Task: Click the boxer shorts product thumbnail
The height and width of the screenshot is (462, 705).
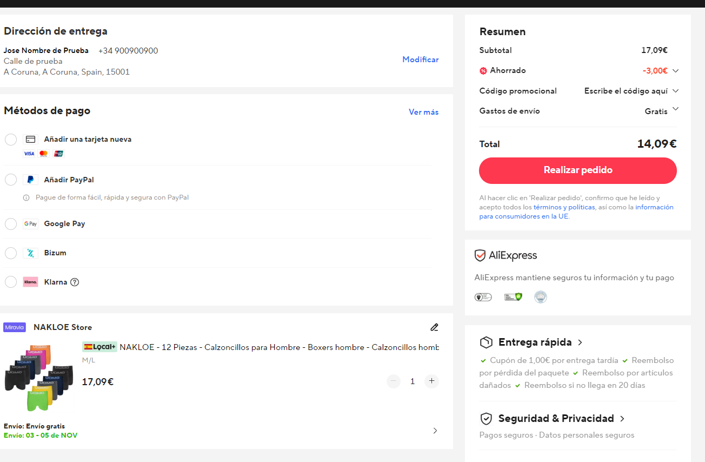Action: point(39,378)
